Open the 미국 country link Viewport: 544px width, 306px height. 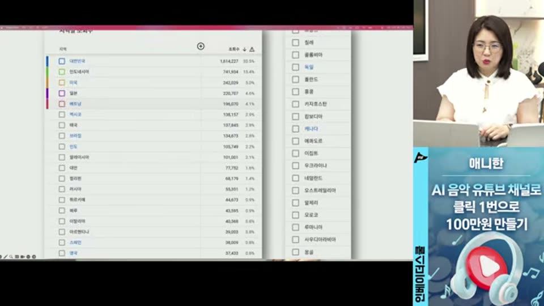(x=73, y=83)
